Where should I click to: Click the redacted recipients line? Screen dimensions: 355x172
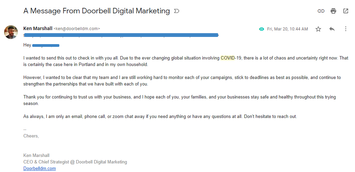pyautogui.click(x=121, y=35)
